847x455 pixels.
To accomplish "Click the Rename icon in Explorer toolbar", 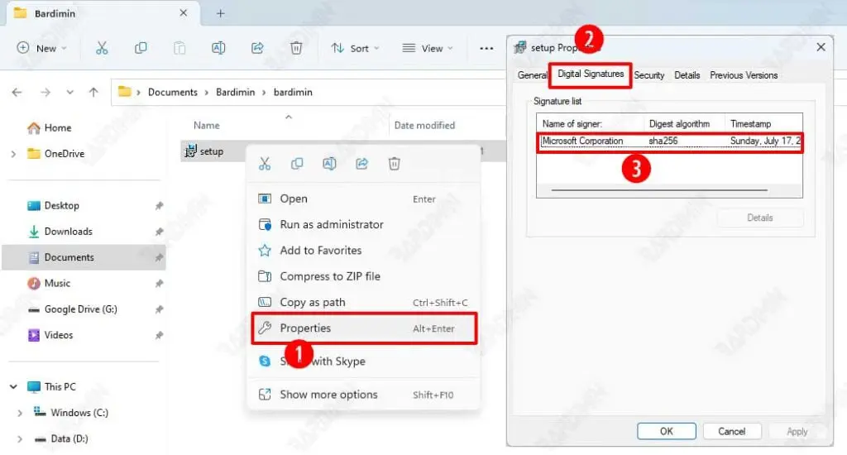I will pyautogui.click(x=218, y=48).
